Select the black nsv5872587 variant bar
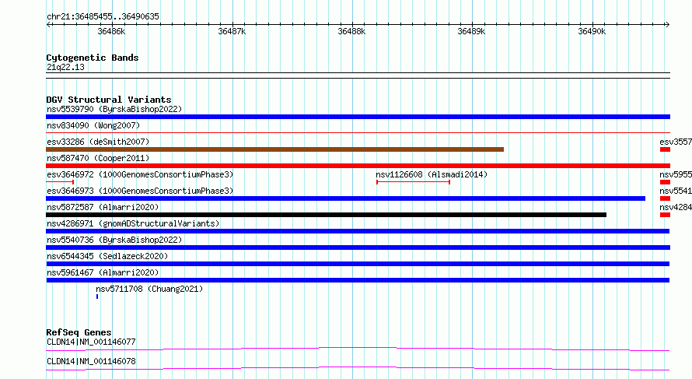 click(x=326, y=215)
